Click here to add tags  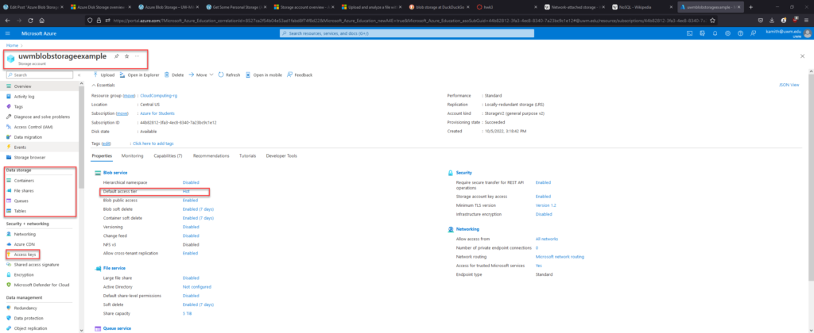153,144
